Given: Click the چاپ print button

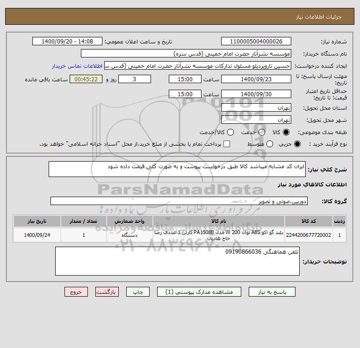Looking at the screenshot, I should pos(138,292).
